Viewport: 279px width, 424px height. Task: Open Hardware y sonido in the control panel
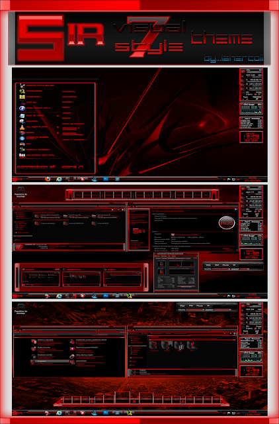[45, 355]
